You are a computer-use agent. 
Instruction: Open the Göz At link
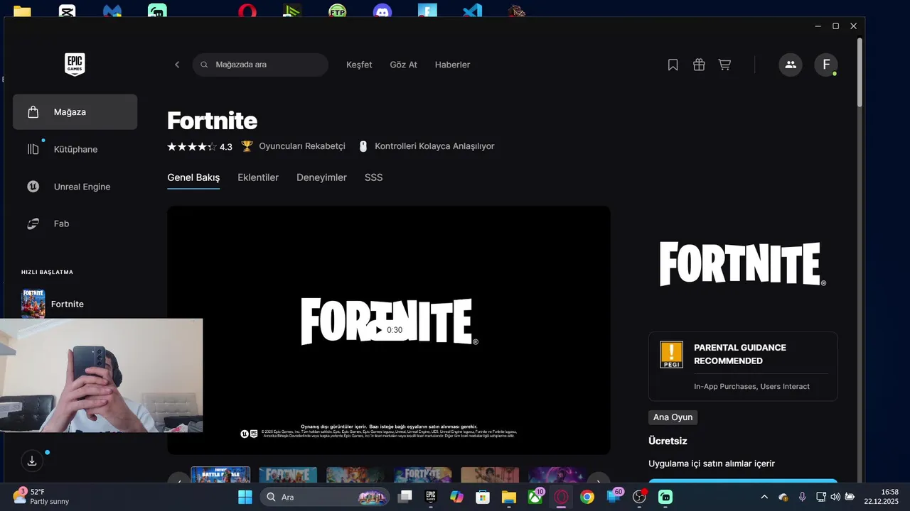click(x=403, y=65)
